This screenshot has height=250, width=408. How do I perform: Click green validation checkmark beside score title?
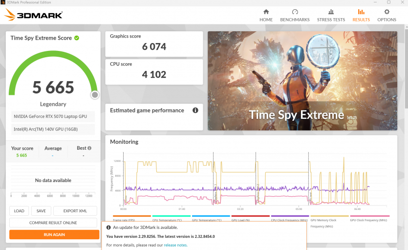pyautogui.click(x=77, y=38)
